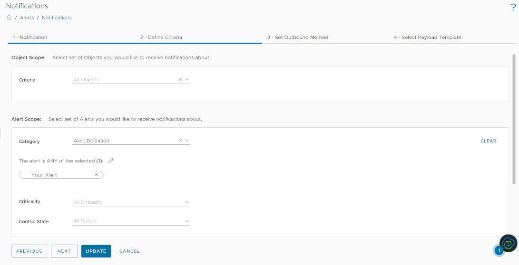Switch to 3 - Set Outbound Method step

[x=298, y=38]
